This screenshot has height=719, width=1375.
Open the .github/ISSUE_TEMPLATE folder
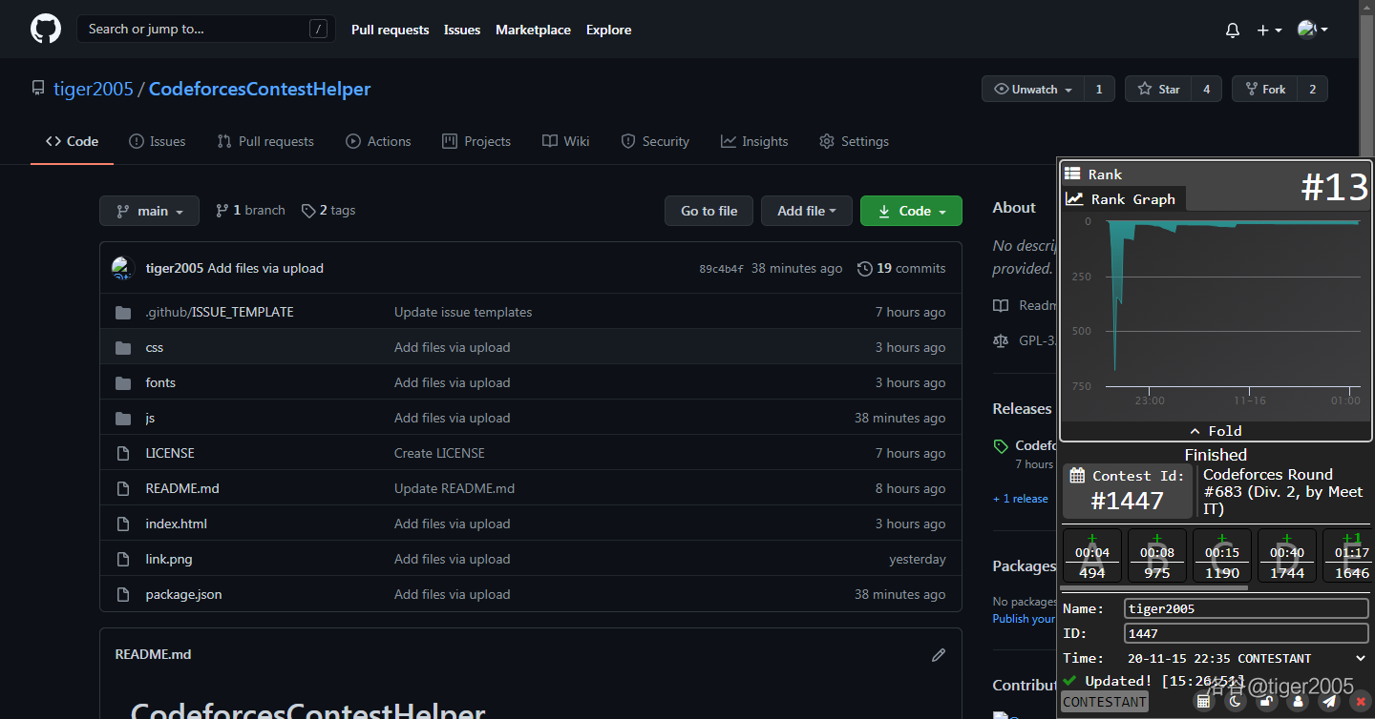coord(220,312)
